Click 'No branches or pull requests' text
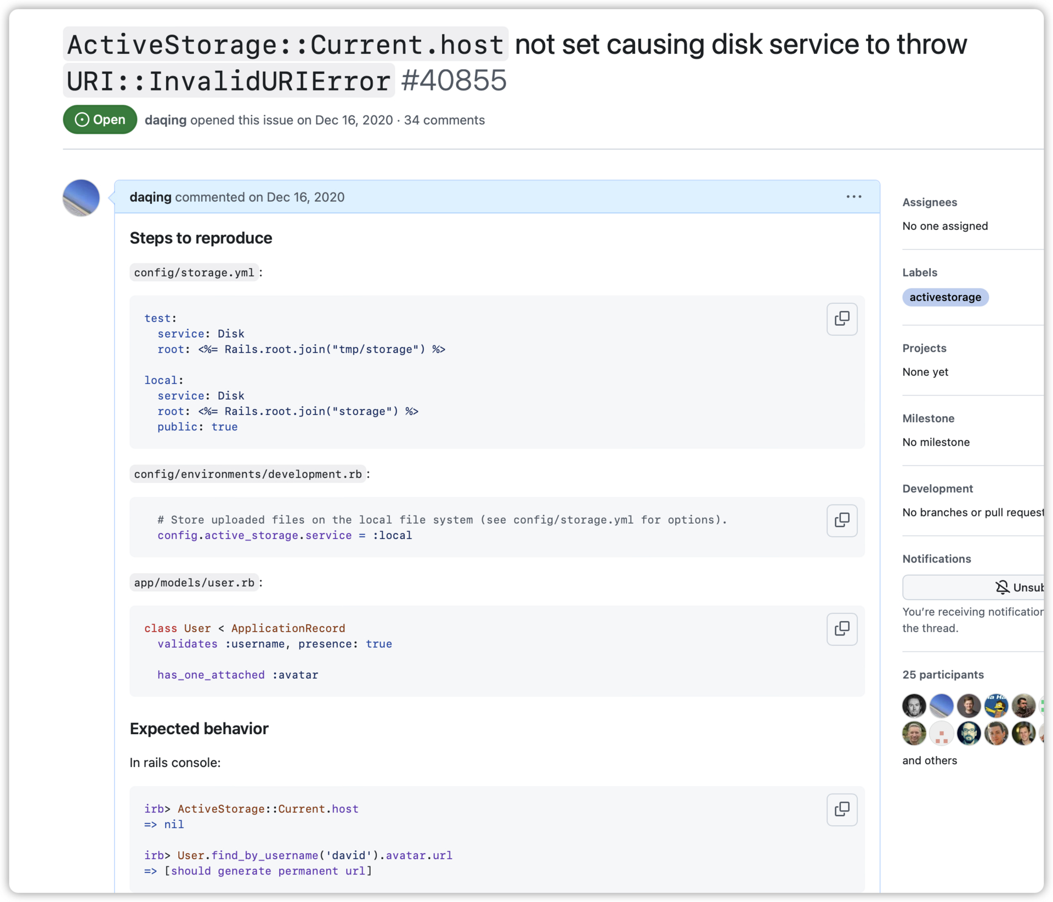This screenshot has width=1053, height=902. coord(973,512)
